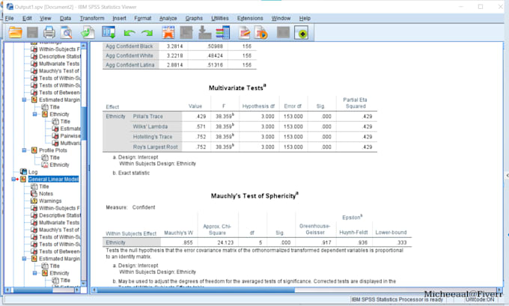Click the Agg Confident Black row label
509x306 pixels.
pyautogui.click(x=129, y=46)
